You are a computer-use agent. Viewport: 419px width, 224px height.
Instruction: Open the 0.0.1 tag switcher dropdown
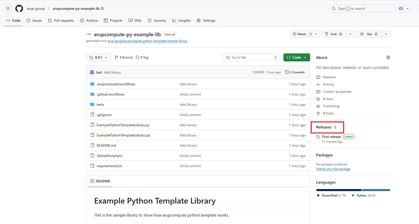tap(99, 57)
